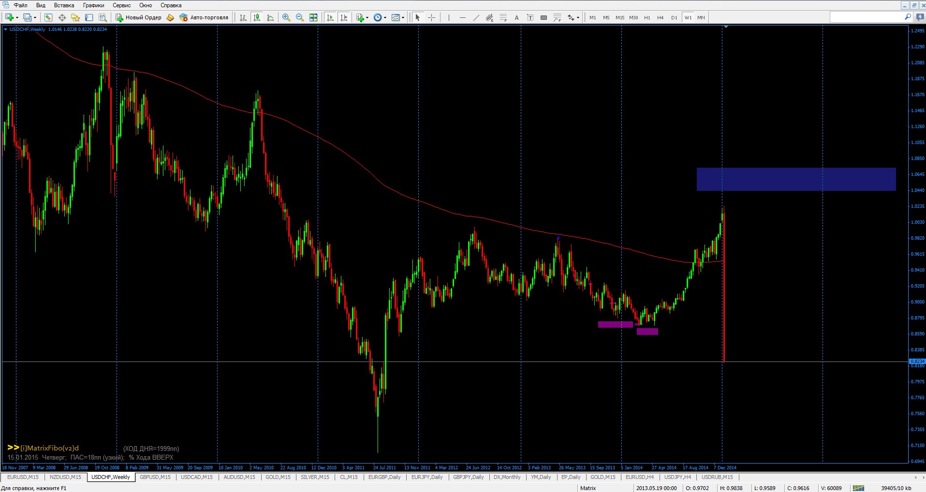This screenshot has height=492, width=926.
Task: Open the Вставка menu
Action: point(64,5)
